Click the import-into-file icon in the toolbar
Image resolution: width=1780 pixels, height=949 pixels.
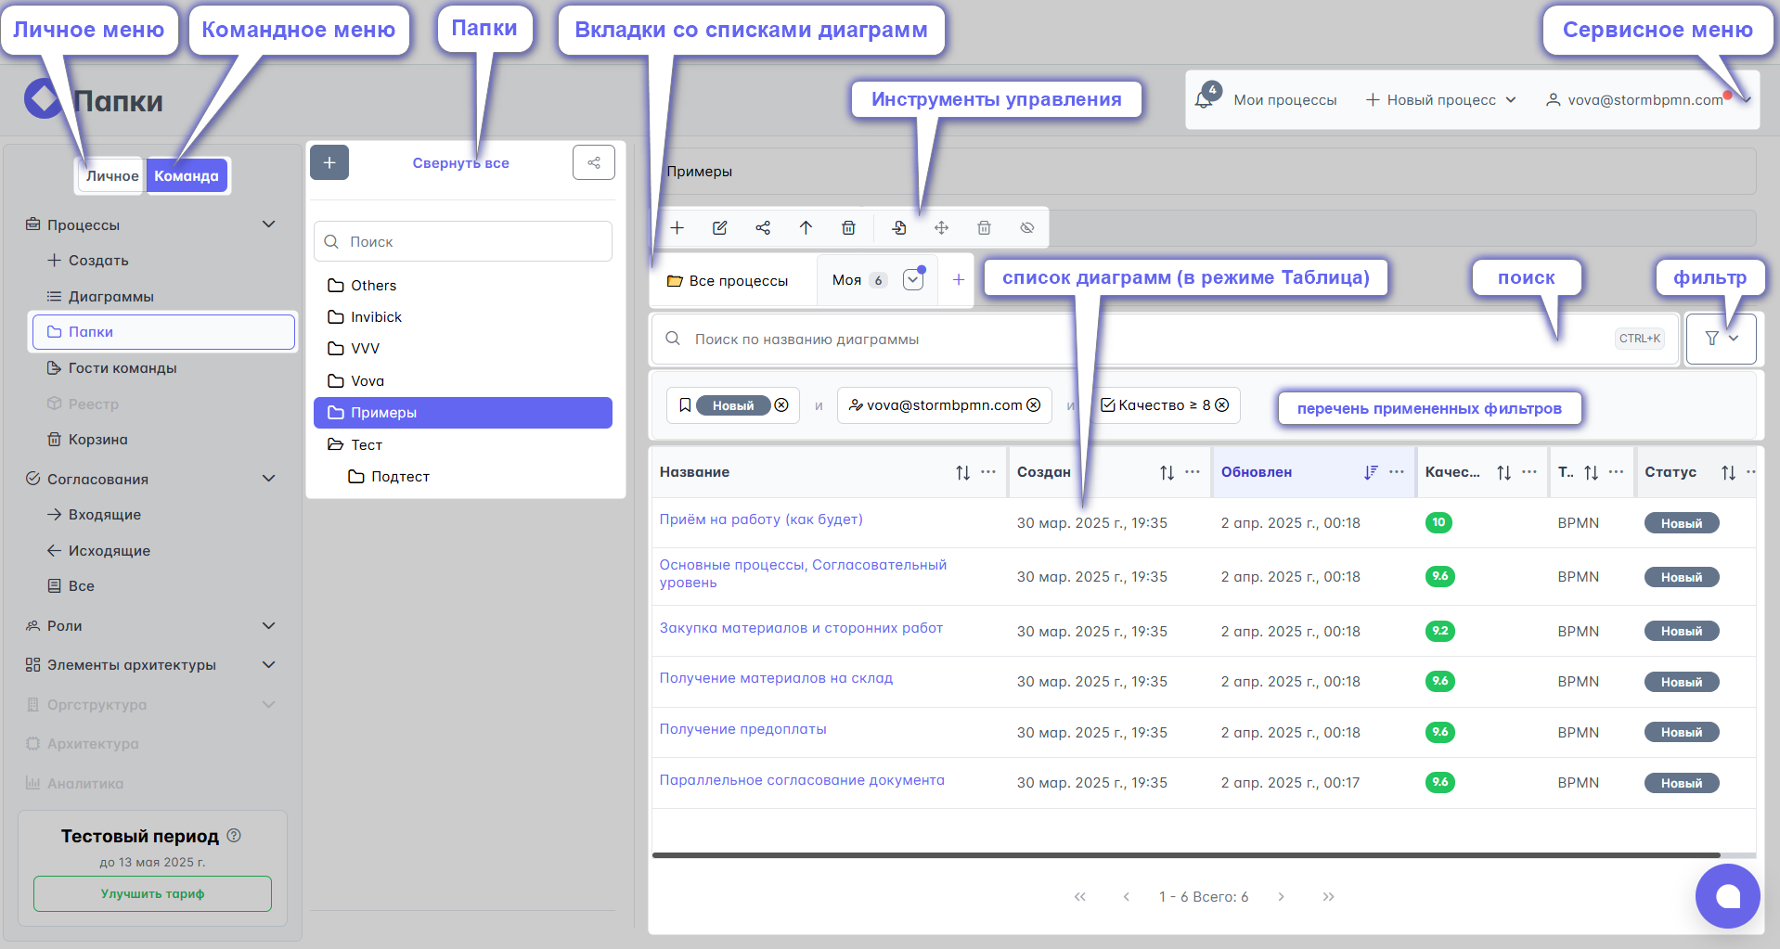coord(899,227)
